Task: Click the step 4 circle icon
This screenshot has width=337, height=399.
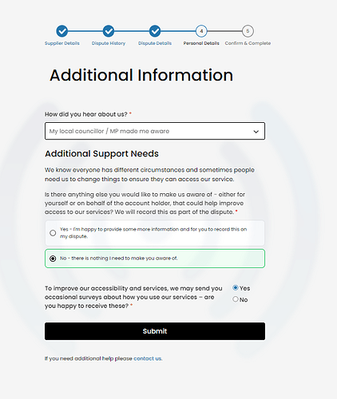Action: click(x=201, y=31)
